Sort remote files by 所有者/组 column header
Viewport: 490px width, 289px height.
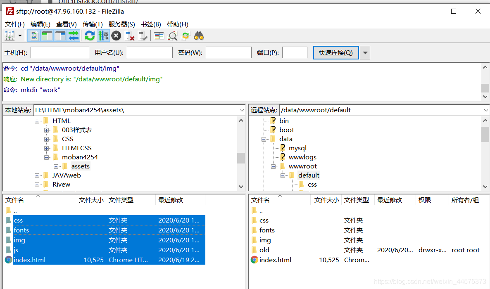466,200
